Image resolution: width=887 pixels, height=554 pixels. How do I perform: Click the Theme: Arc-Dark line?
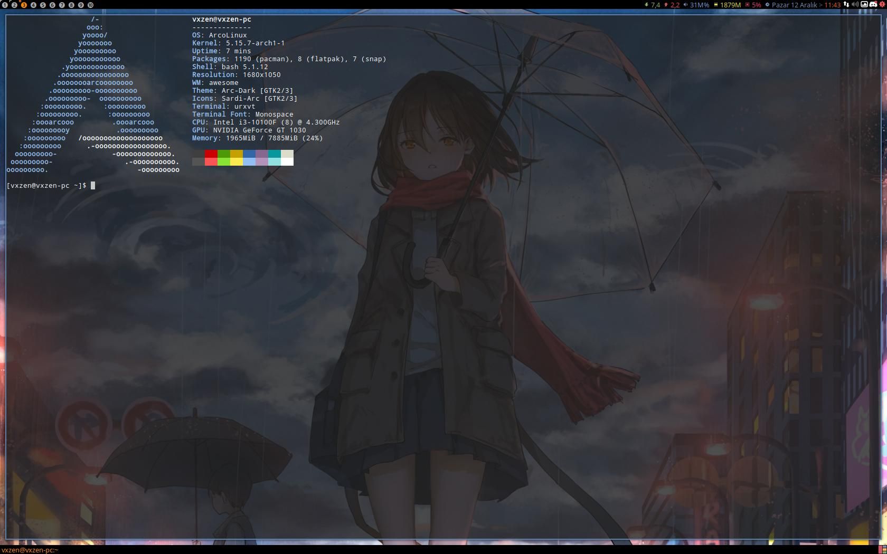point(243,90)
